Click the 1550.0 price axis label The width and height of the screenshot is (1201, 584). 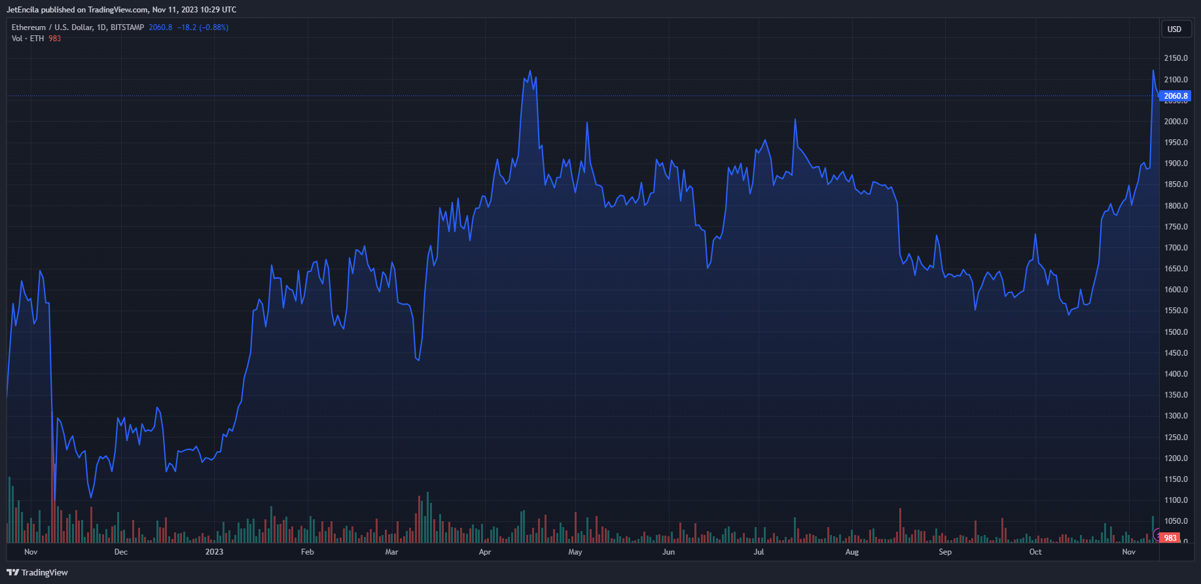click(1175, 311)
